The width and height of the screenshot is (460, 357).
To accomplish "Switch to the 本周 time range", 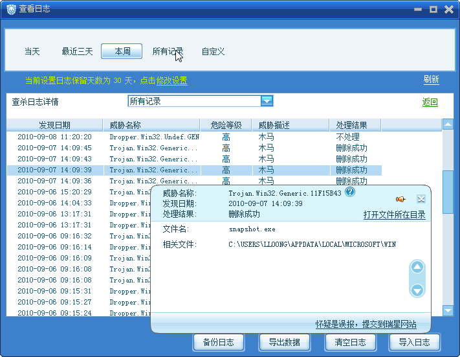I will (x=122, y=51).
